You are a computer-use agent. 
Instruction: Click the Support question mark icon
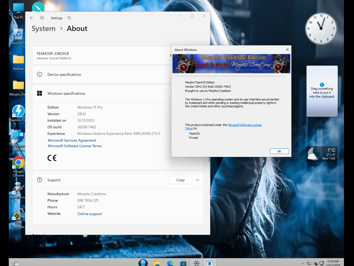coord(40,180)
